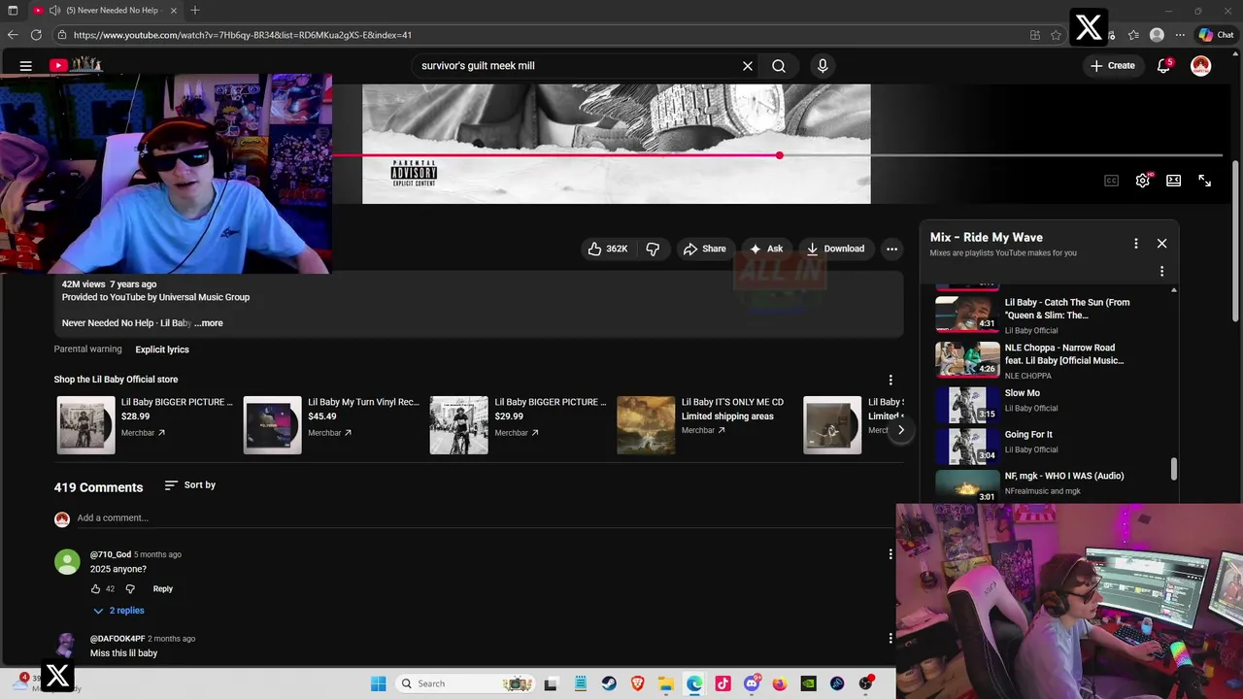The height and width of the screenshot is (699, 1243).
Task: Open Steam from the taskbar
Action: click(x=608, y=683)
